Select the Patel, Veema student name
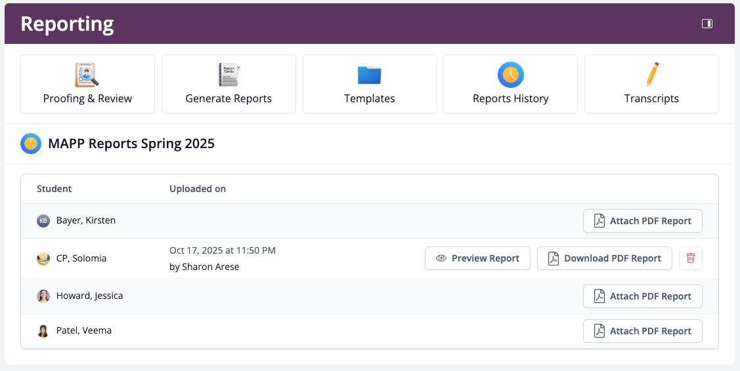Viewport: 740px width, 371px height. point(84,331)
